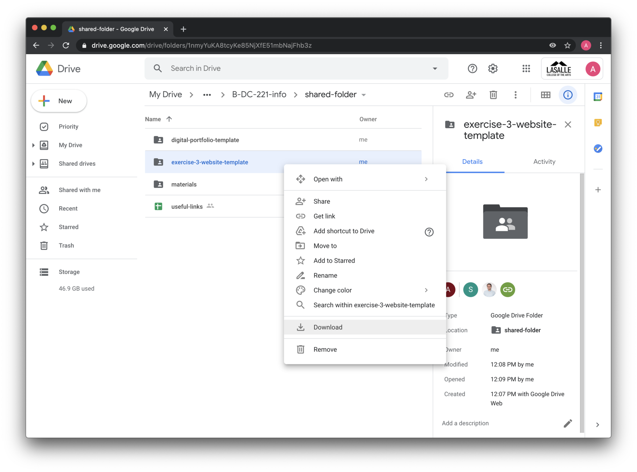Toggle the view details info button
Image resolution: width=637 pixels, height=472 pixels.
[568, 95]
